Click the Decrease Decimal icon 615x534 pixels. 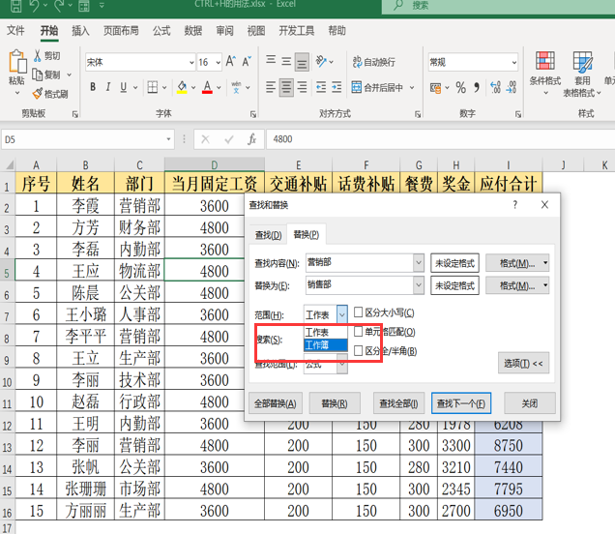tap(512, 87)
